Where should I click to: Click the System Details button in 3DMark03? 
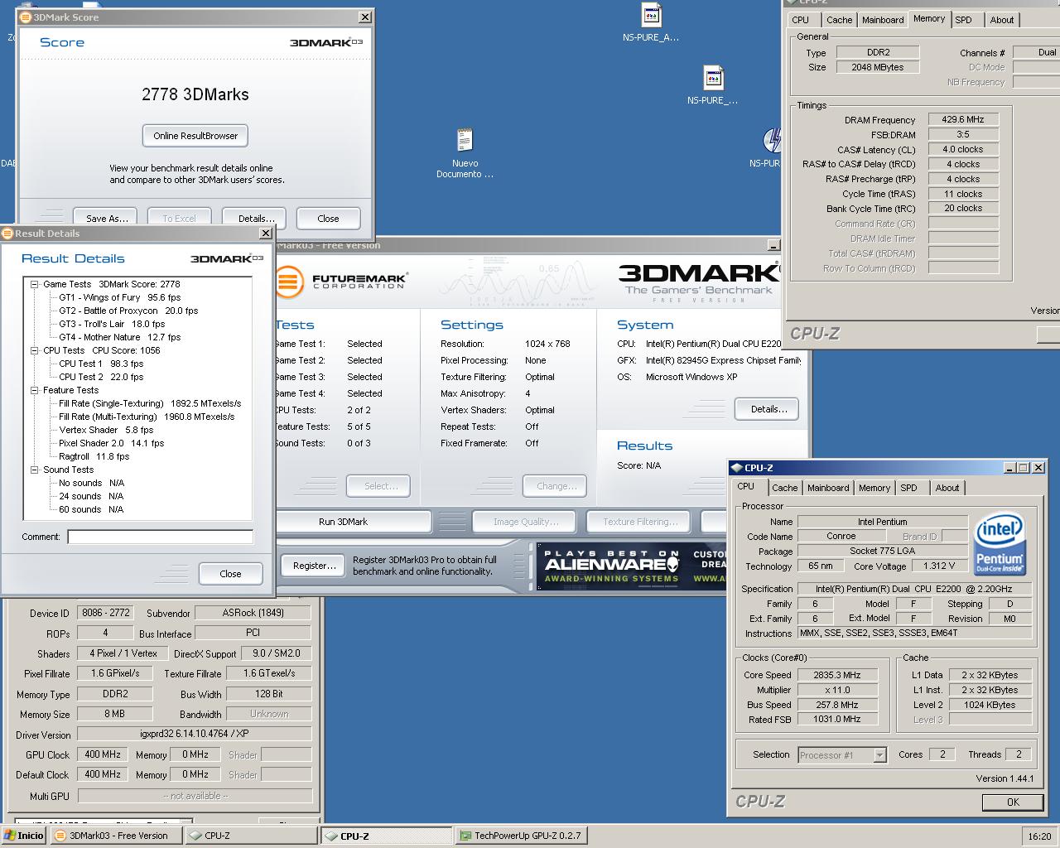tap(766, 409)
